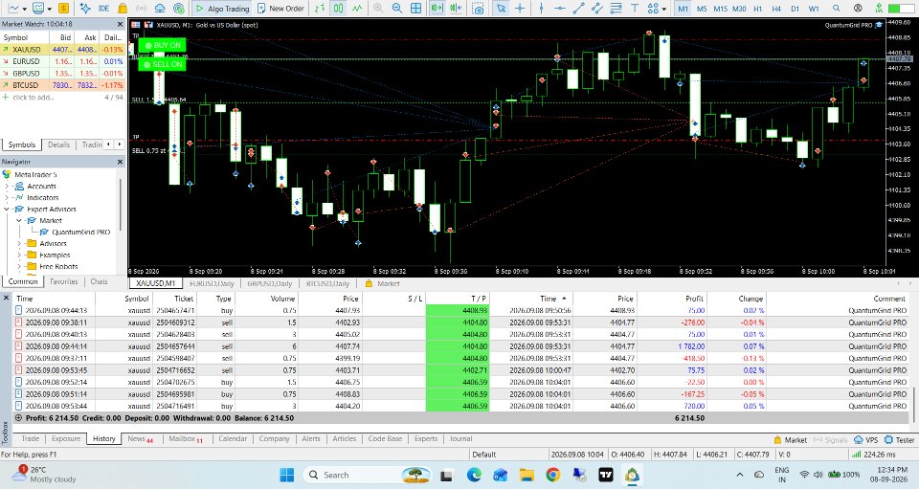The image size is (919, 489).
Task: Collapse the Expert Advisors tree node
Action: click(7, 209)
